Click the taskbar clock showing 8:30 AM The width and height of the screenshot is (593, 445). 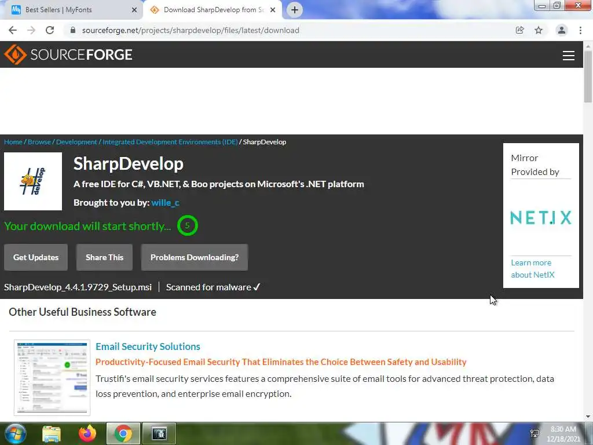[563, 434]
